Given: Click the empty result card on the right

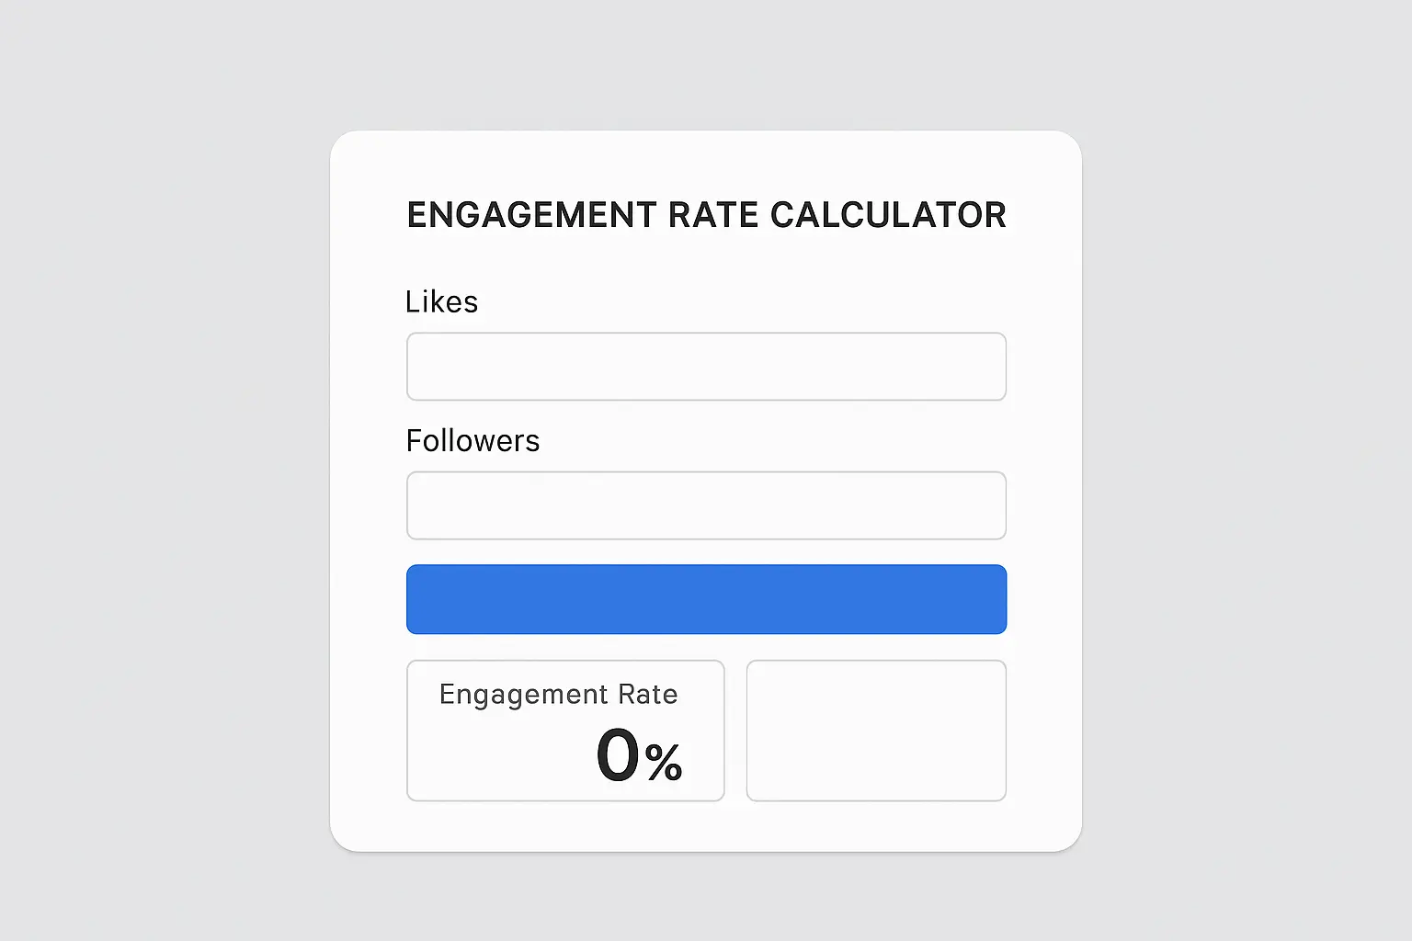Looking at the screenshot, I should [875, 730].
